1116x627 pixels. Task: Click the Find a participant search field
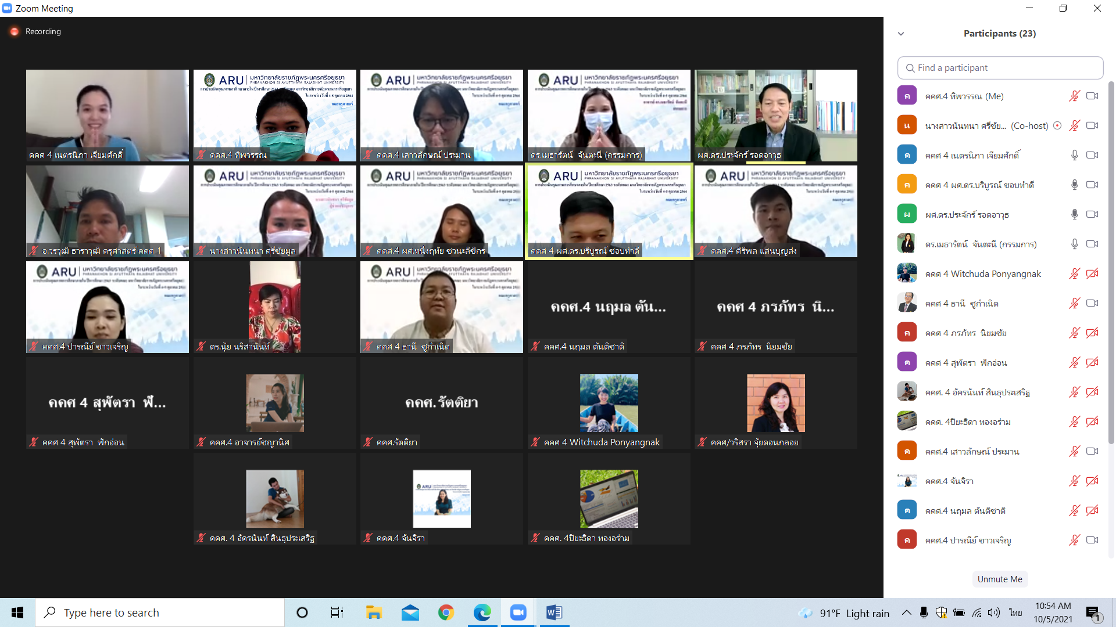click(x=1000, y=68)
